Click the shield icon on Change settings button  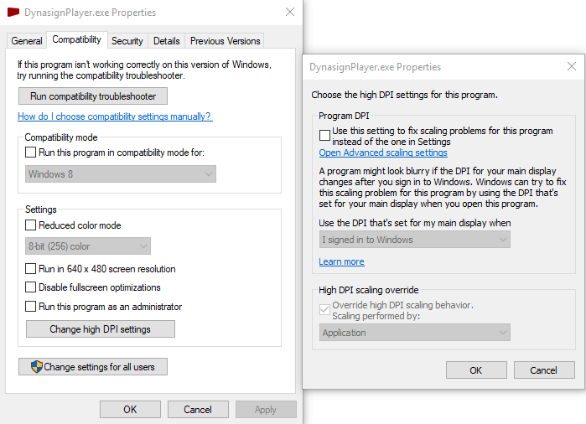point(37,367)
